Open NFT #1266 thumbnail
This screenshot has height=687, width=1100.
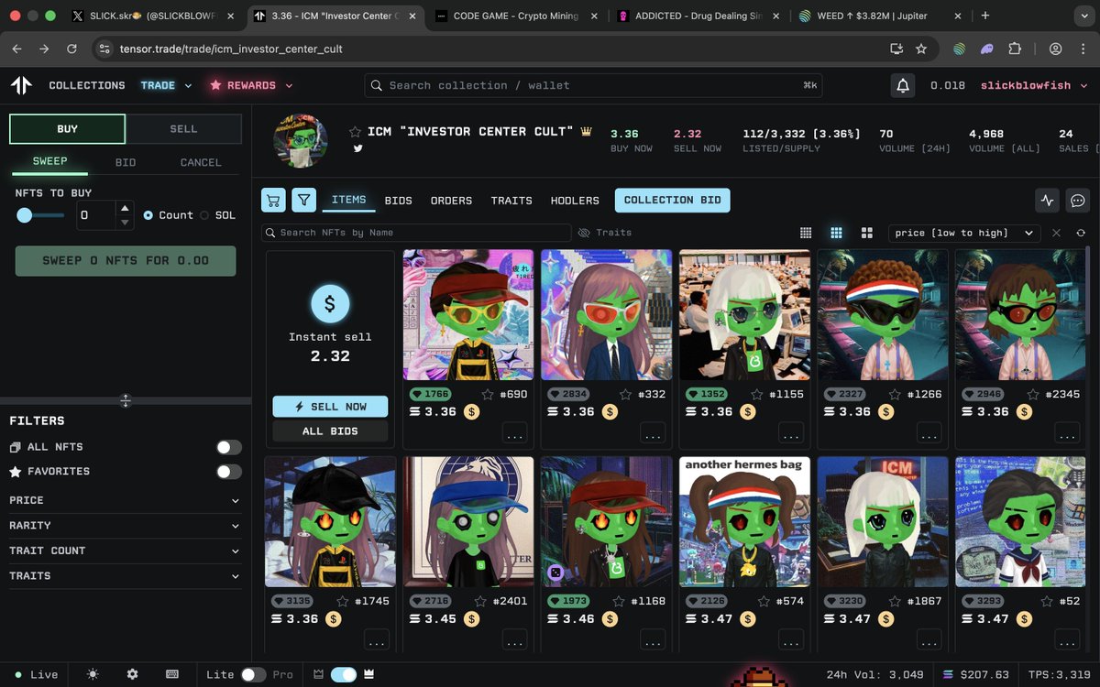[x=882, y=315]
